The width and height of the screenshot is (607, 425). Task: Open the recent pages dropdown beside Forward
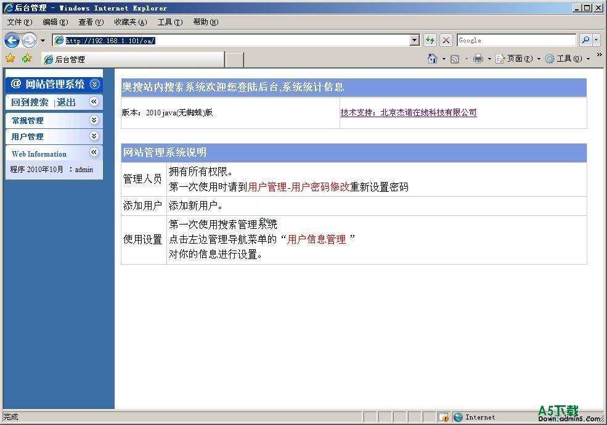point(43,40)
